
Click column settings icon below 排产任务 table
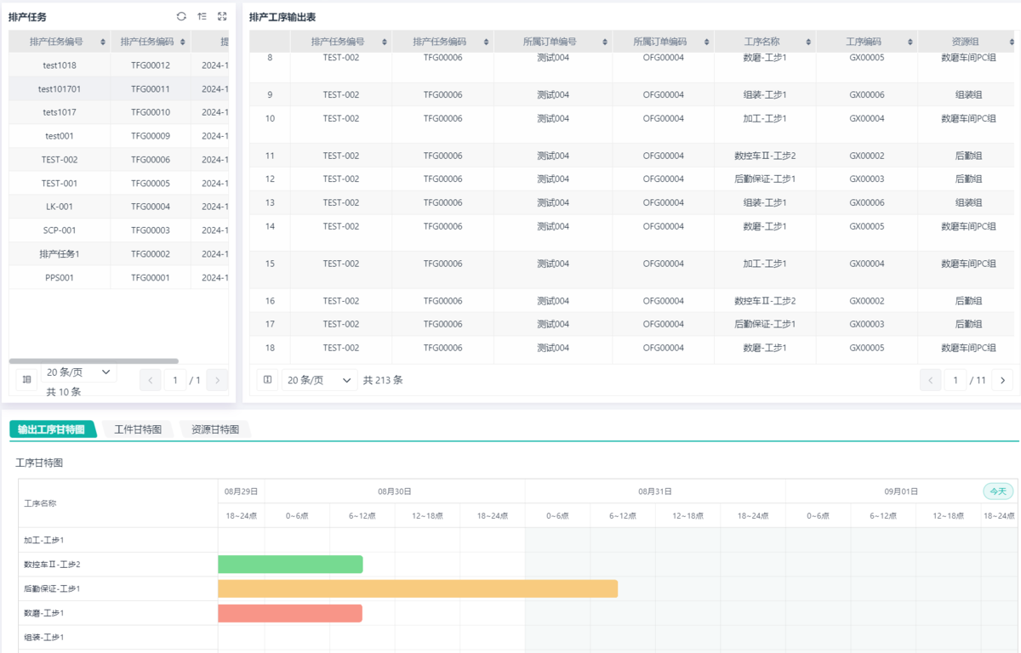point(26,380)
